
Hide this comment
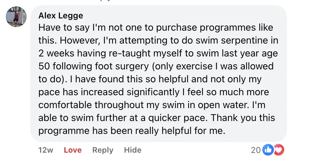[132, 150]
